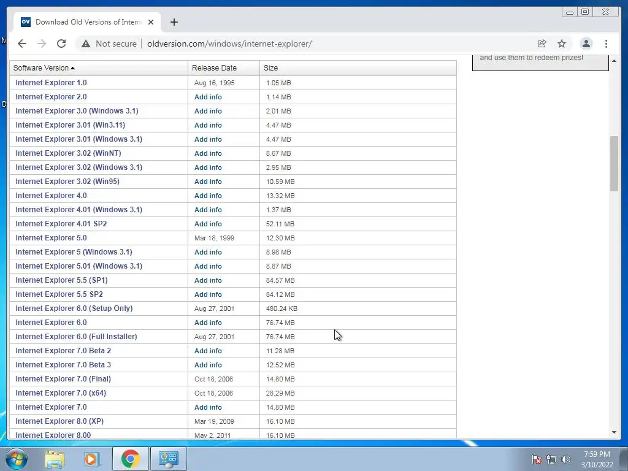Open Internet Explorer 2.0 link

tap(52, 96)
